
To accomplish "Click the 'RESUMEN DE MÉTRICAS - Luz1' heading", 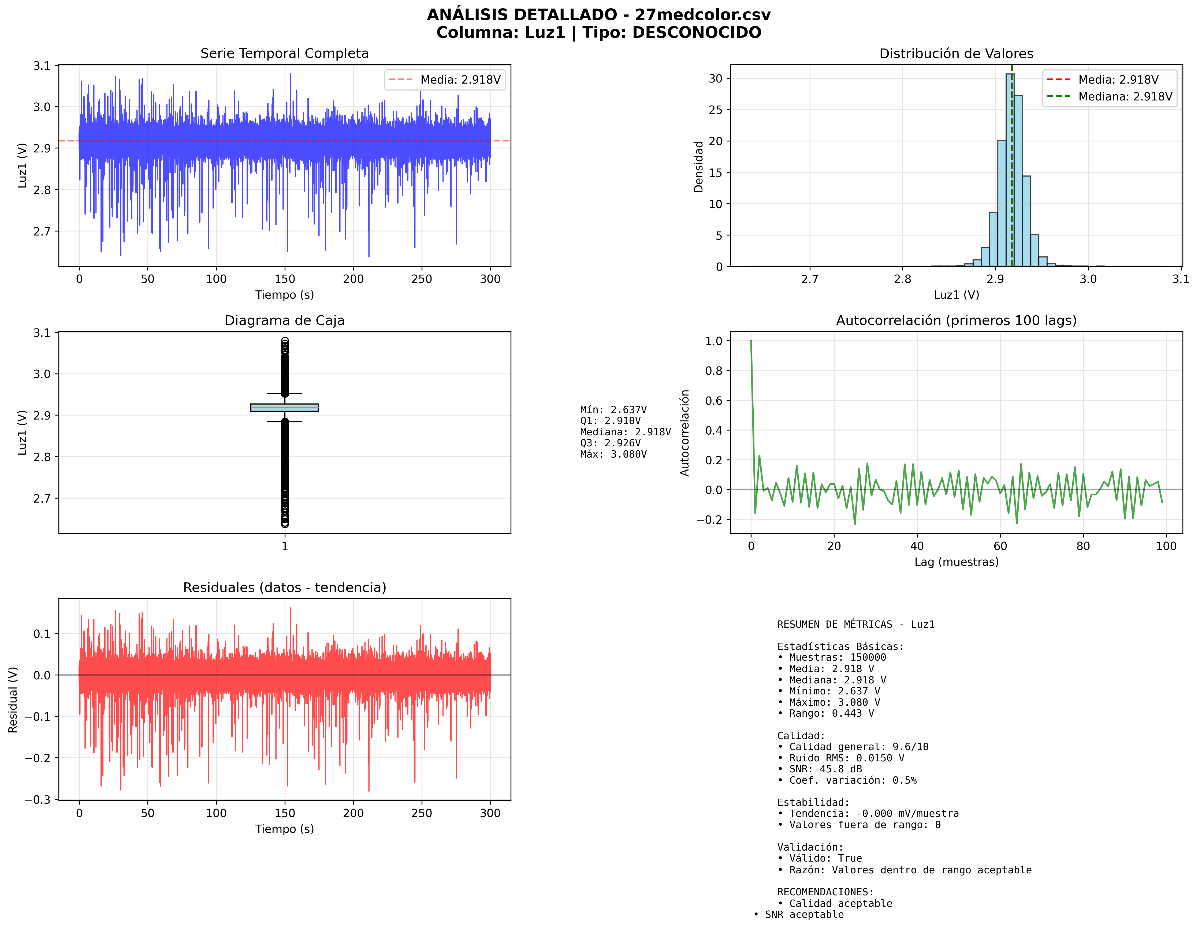I will (855, 624).
